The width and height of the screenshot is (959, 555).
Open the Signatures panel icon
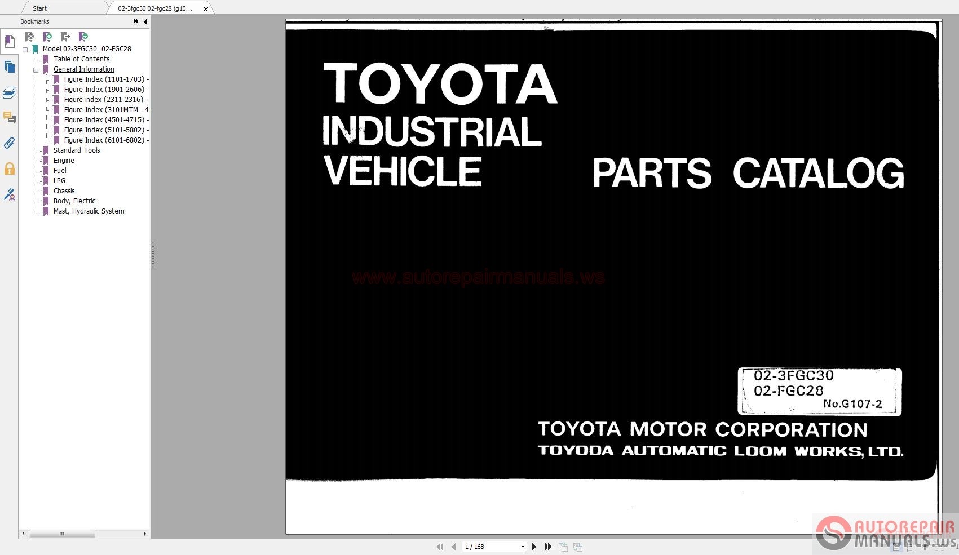(x=10, y=194)
